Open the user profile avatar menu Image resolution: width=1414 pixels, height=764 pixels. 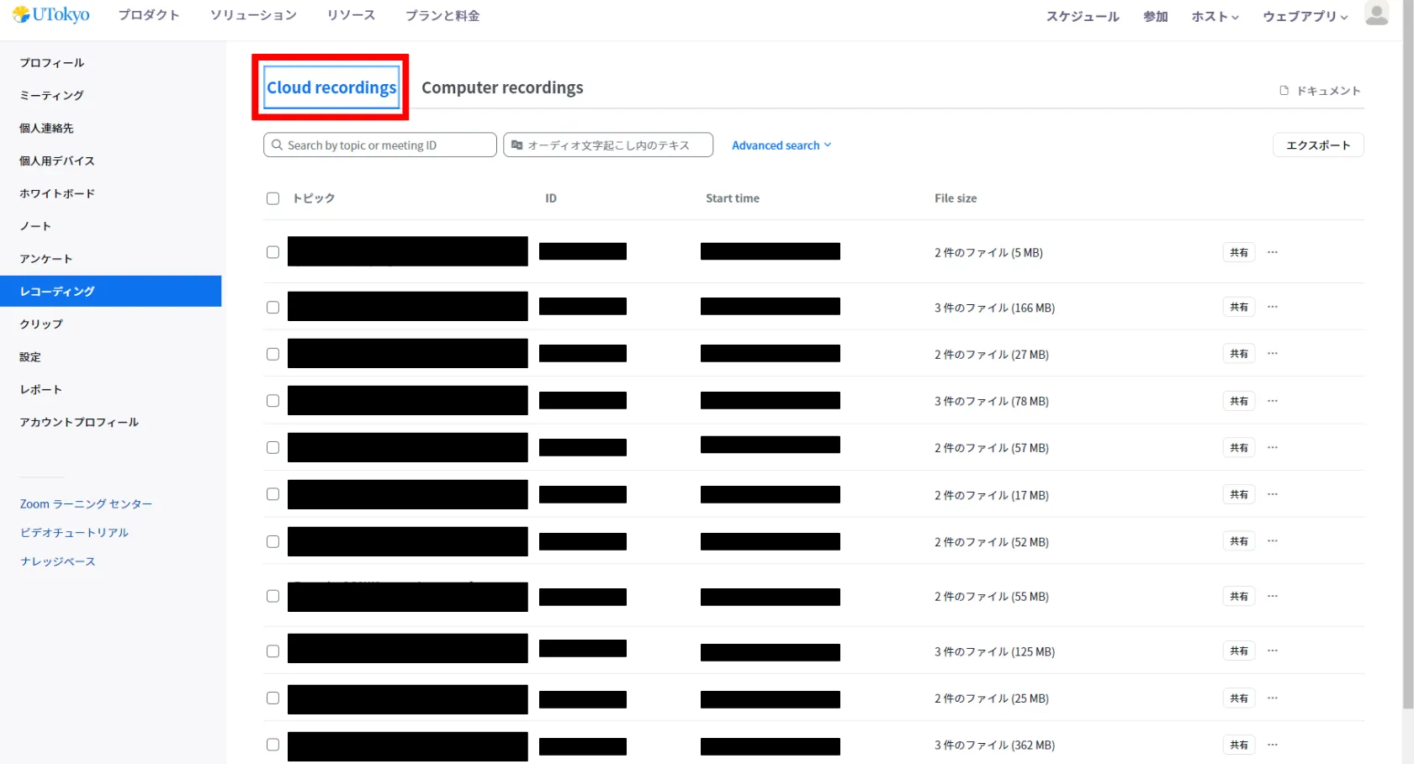(1376, 14)
